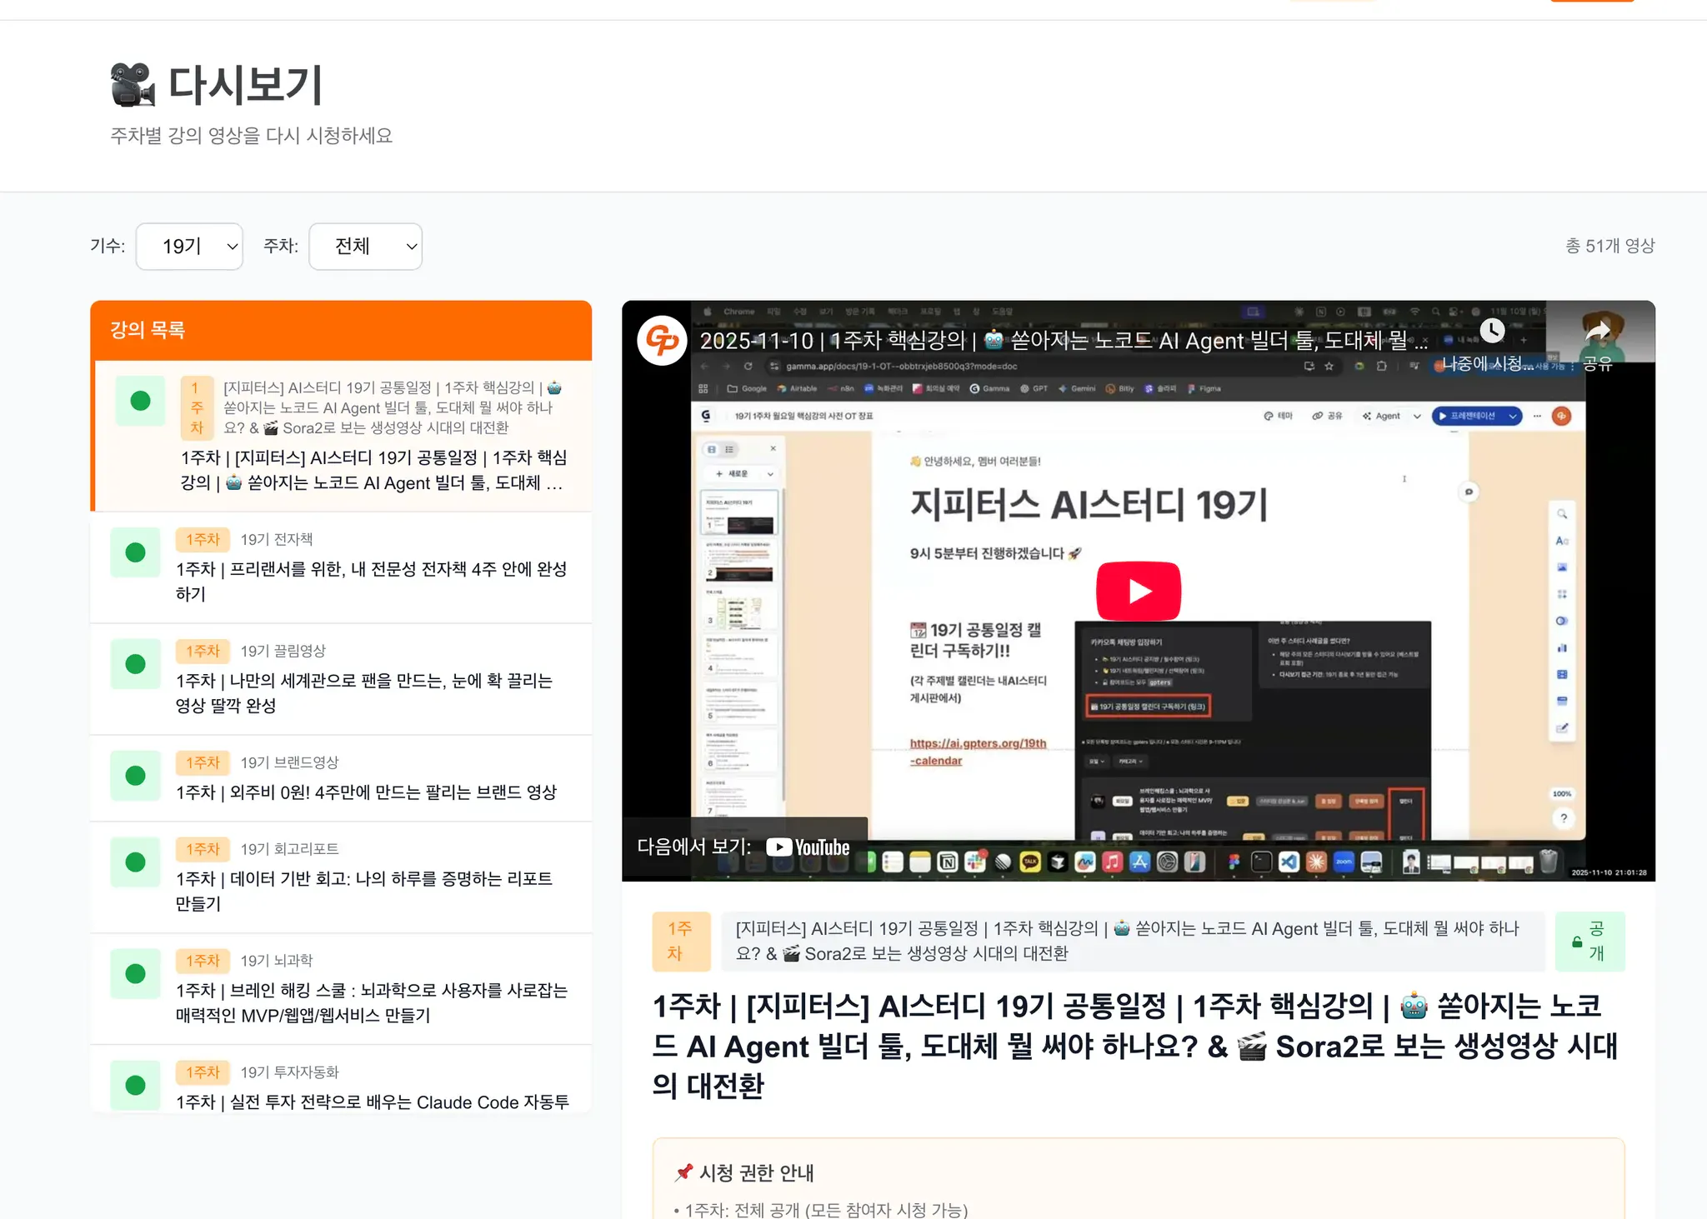Click the 총 51개 영상 count text
The width and height of the screenshot is (1707, 1219).
pyautogui.click(x=1609, y=246)
